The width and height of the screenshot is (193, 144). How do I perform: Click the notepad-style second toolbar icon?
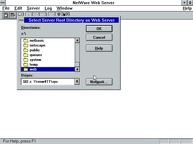click(x=13, y=15)
